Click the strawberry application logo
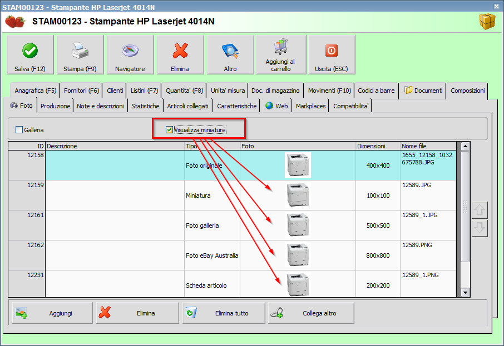This screenshot has height=346, width=504. pyautogui.click(x=15, y=22)
